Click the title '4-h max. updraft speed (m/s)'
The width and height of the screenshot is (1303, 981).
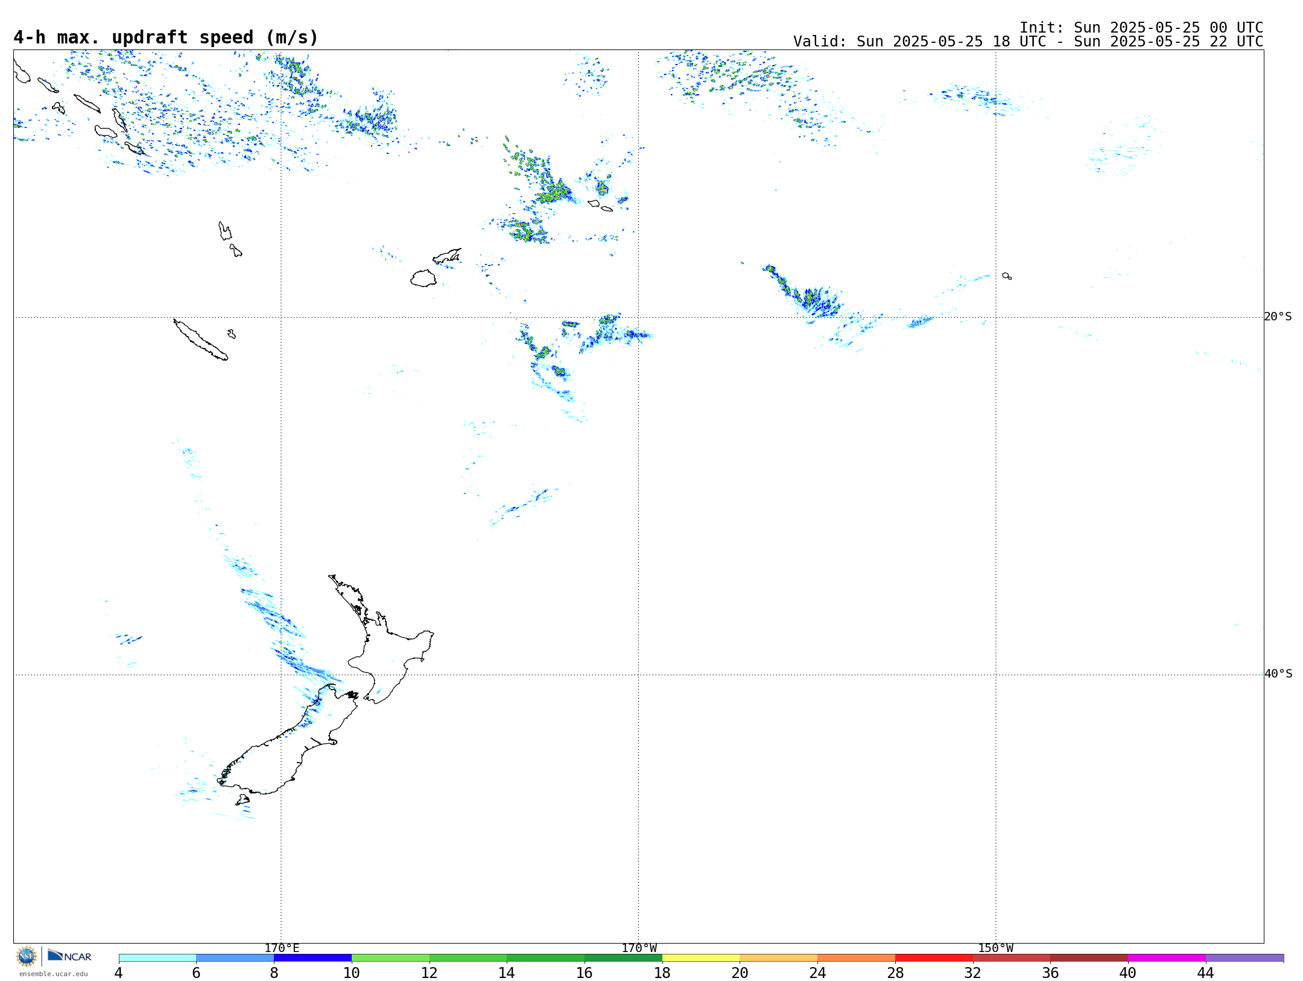click(166, 37)
